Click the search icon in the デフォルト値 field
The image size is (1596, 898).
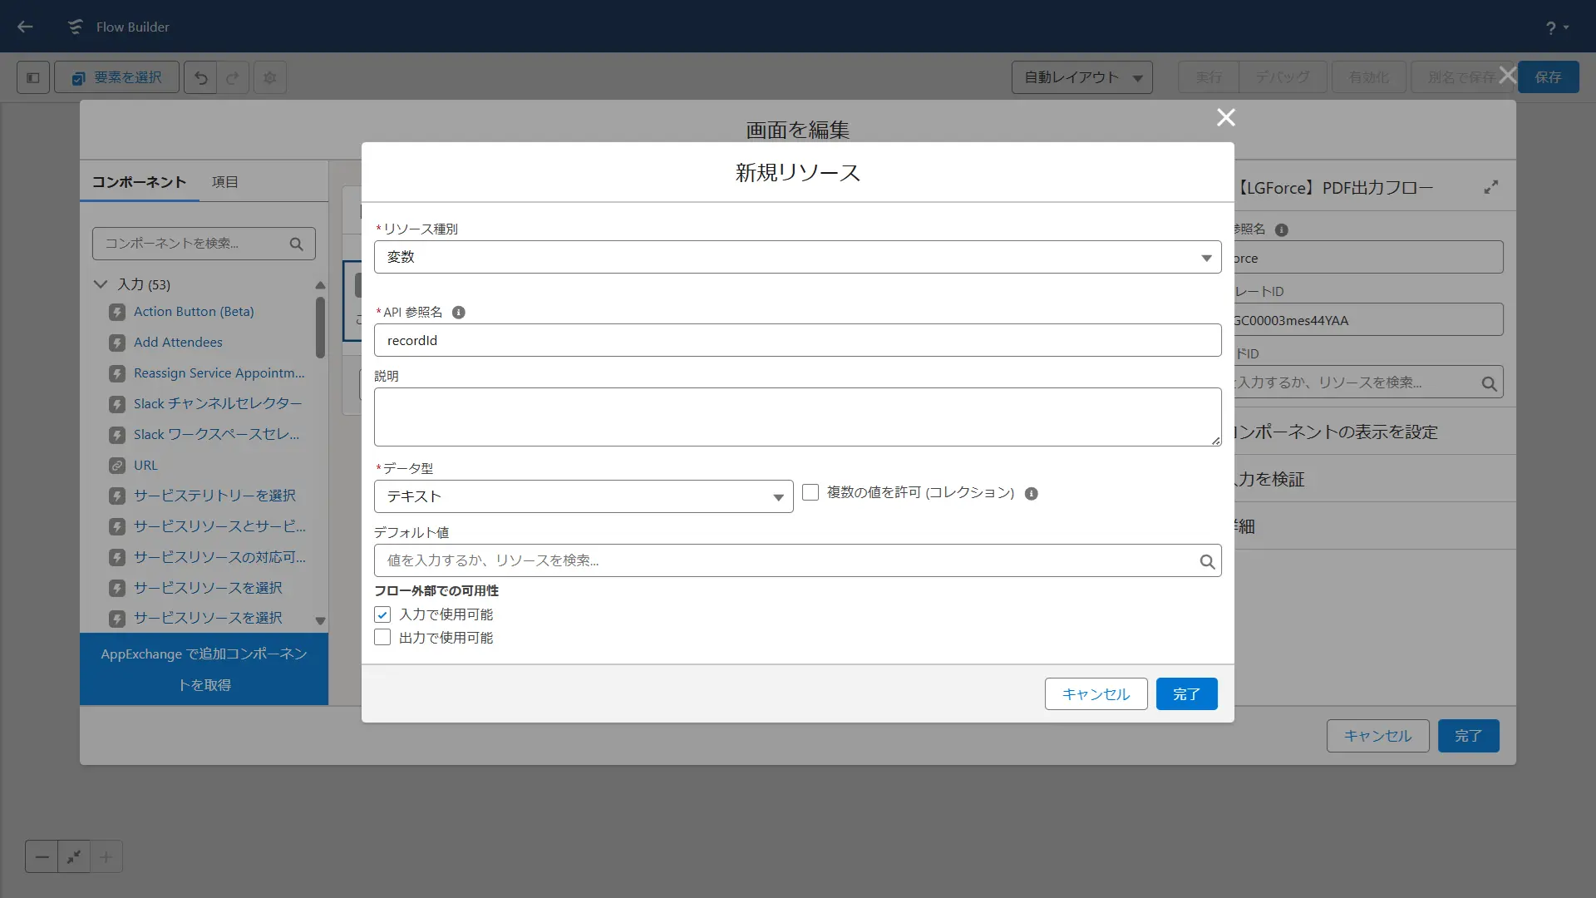1207,562
